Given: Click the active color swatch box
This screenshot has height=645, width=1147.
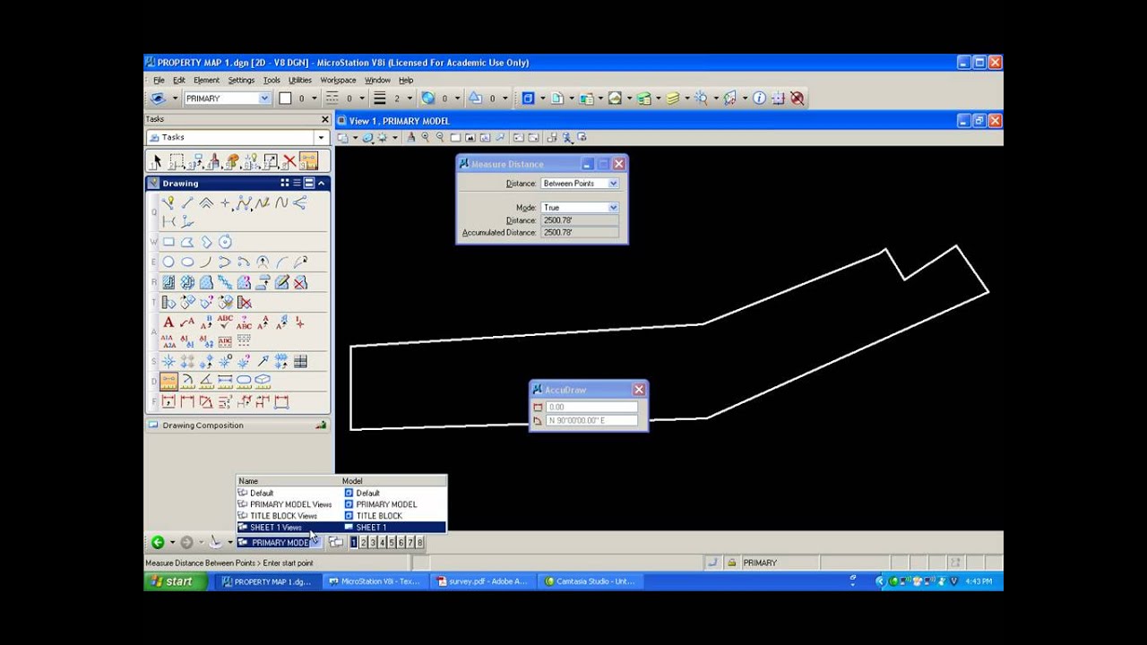Looking at the screenshot, I should (285, 99).
